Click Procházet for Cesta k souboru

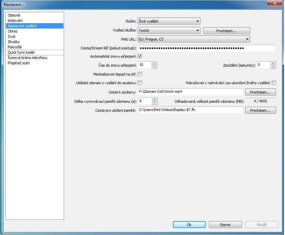click(260, 92)
